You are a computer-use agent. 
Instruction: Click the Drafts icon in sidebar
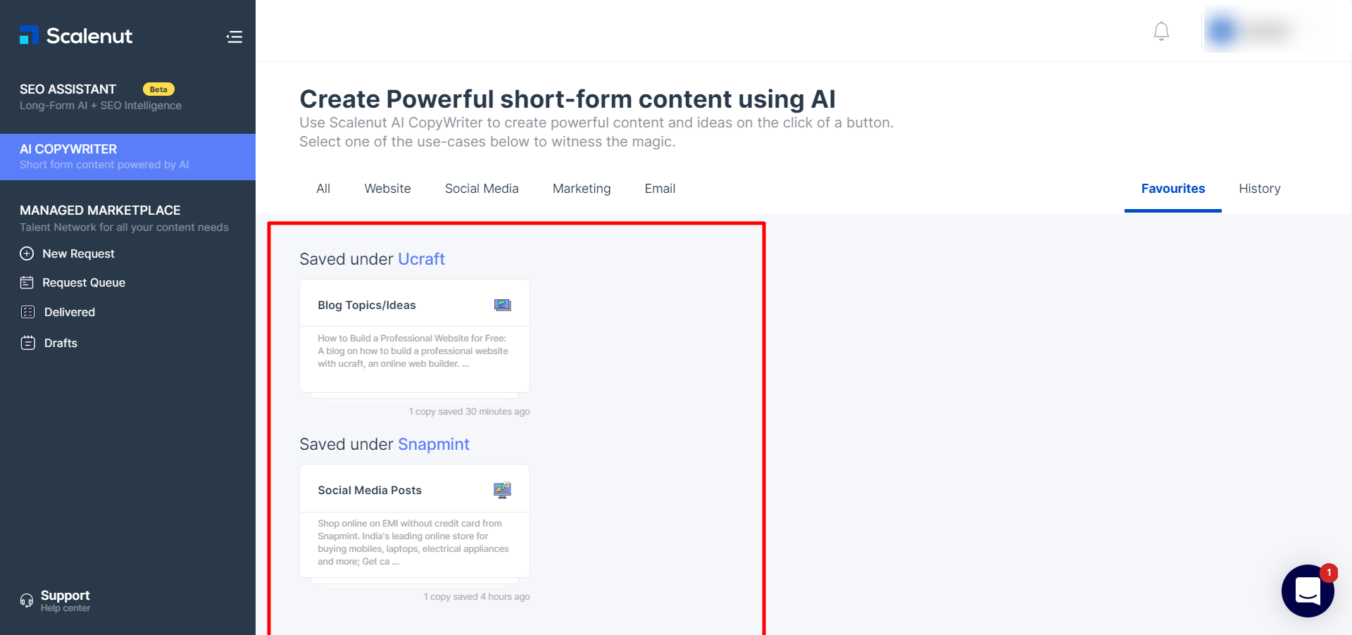click(x=27, y=343)
